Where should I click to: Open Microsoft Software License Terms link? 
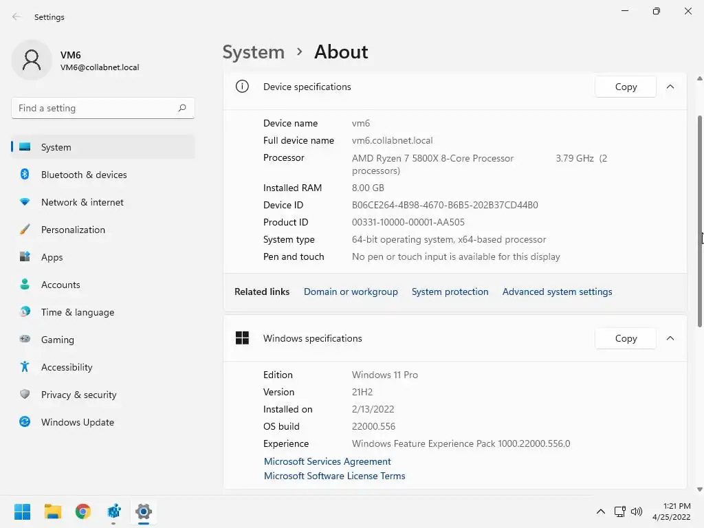[x=335, y=476]
